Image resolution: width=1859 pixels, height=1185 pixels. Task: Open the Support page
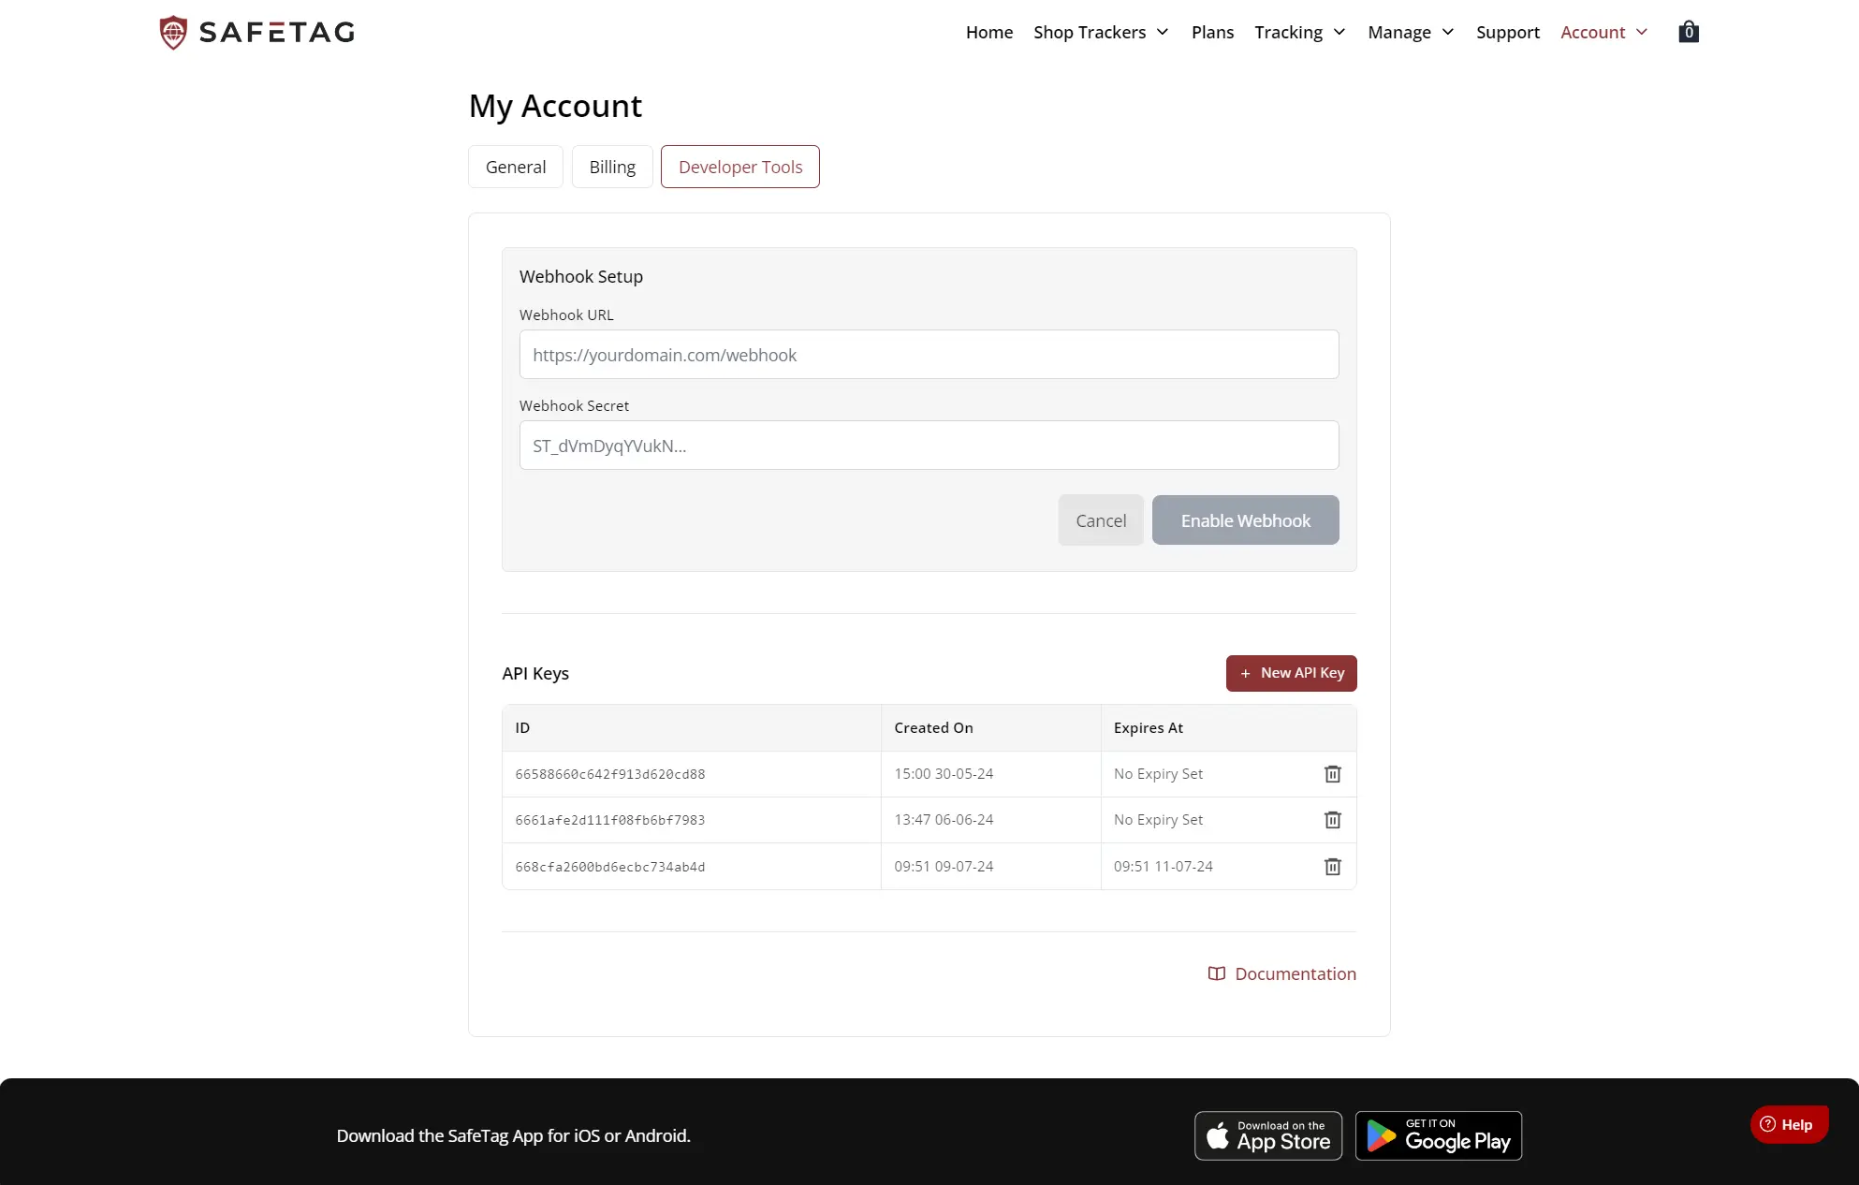coord(1507,32)
